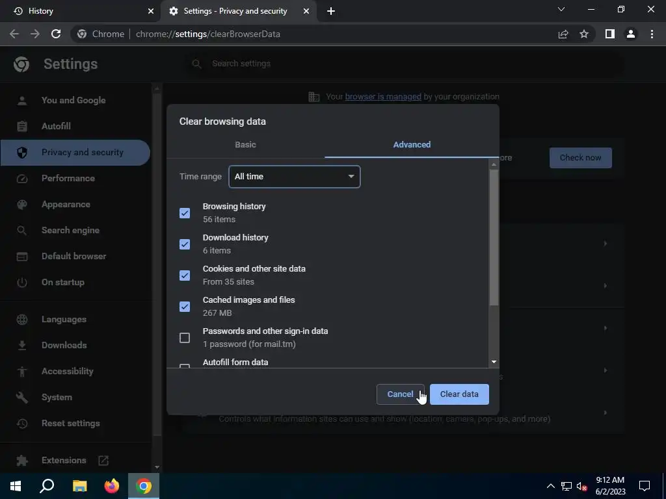
Task: Click the dialog scrollbar down arrow
Action: click(x=494, y=362)
